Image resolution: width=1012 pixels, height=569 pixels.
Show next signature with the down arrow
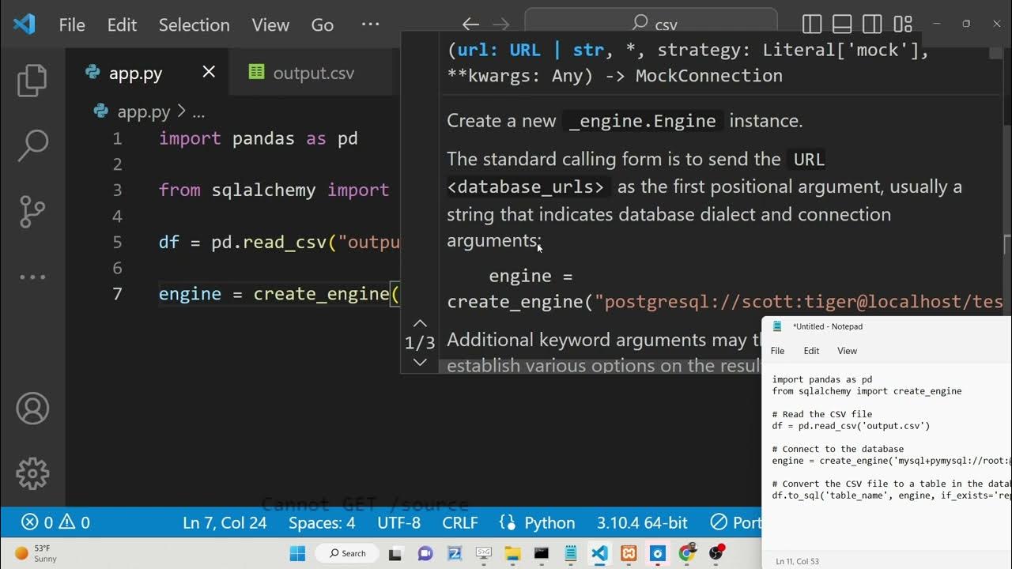(420, 362)
